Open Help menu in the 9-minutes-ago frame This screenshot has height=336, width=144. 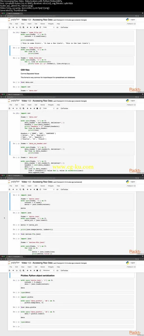pos(58,267)
